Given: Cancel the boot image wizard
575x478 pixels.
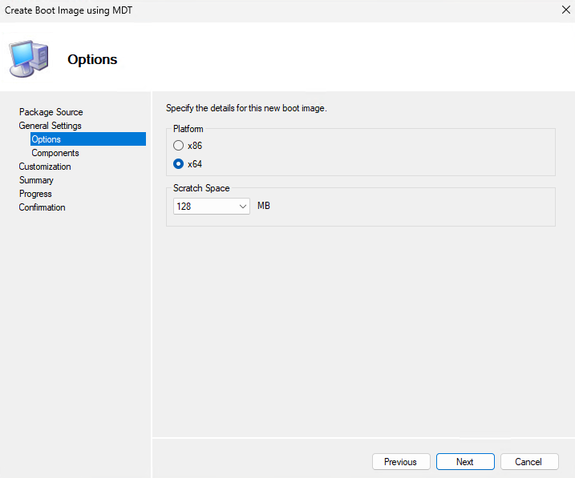Looking at the screenshot, I should (528, 462).
